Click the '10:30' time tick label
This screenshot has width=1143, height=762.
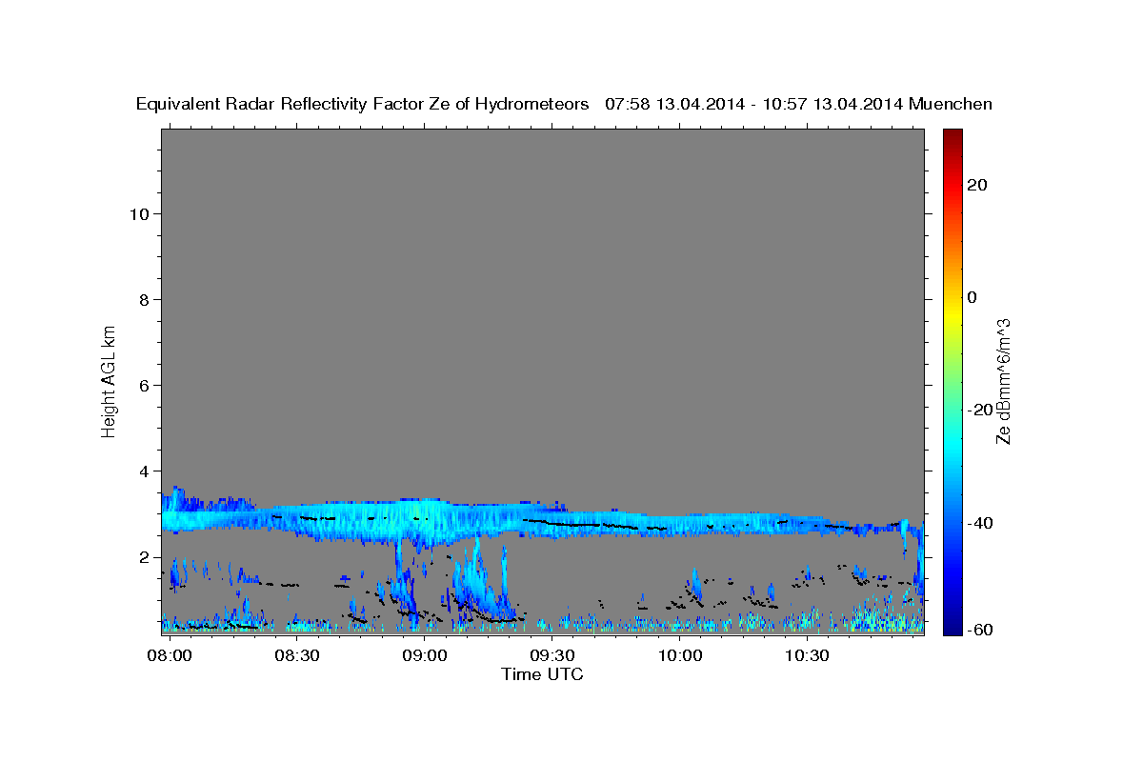pos(807,656)
